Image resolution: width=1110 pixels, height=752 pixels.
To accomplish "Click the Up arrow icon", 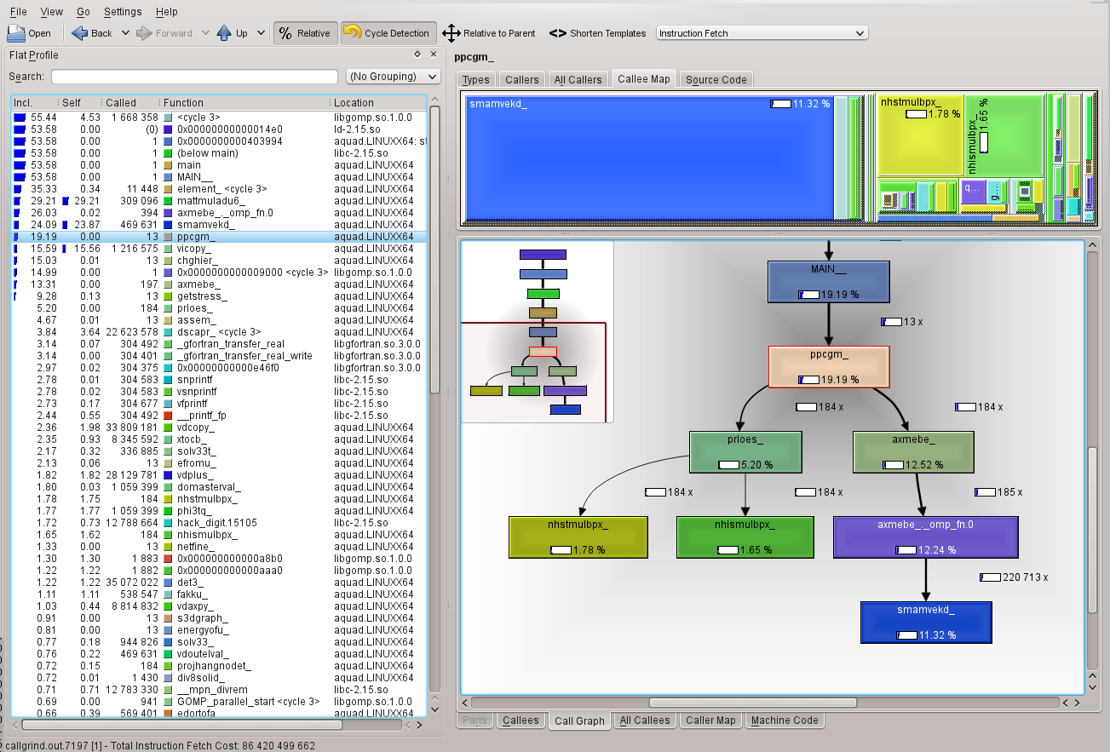I will [x=224, y=33].
